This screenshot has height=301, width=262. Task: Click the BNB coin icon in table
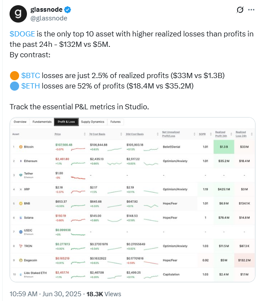click(20, 203)
